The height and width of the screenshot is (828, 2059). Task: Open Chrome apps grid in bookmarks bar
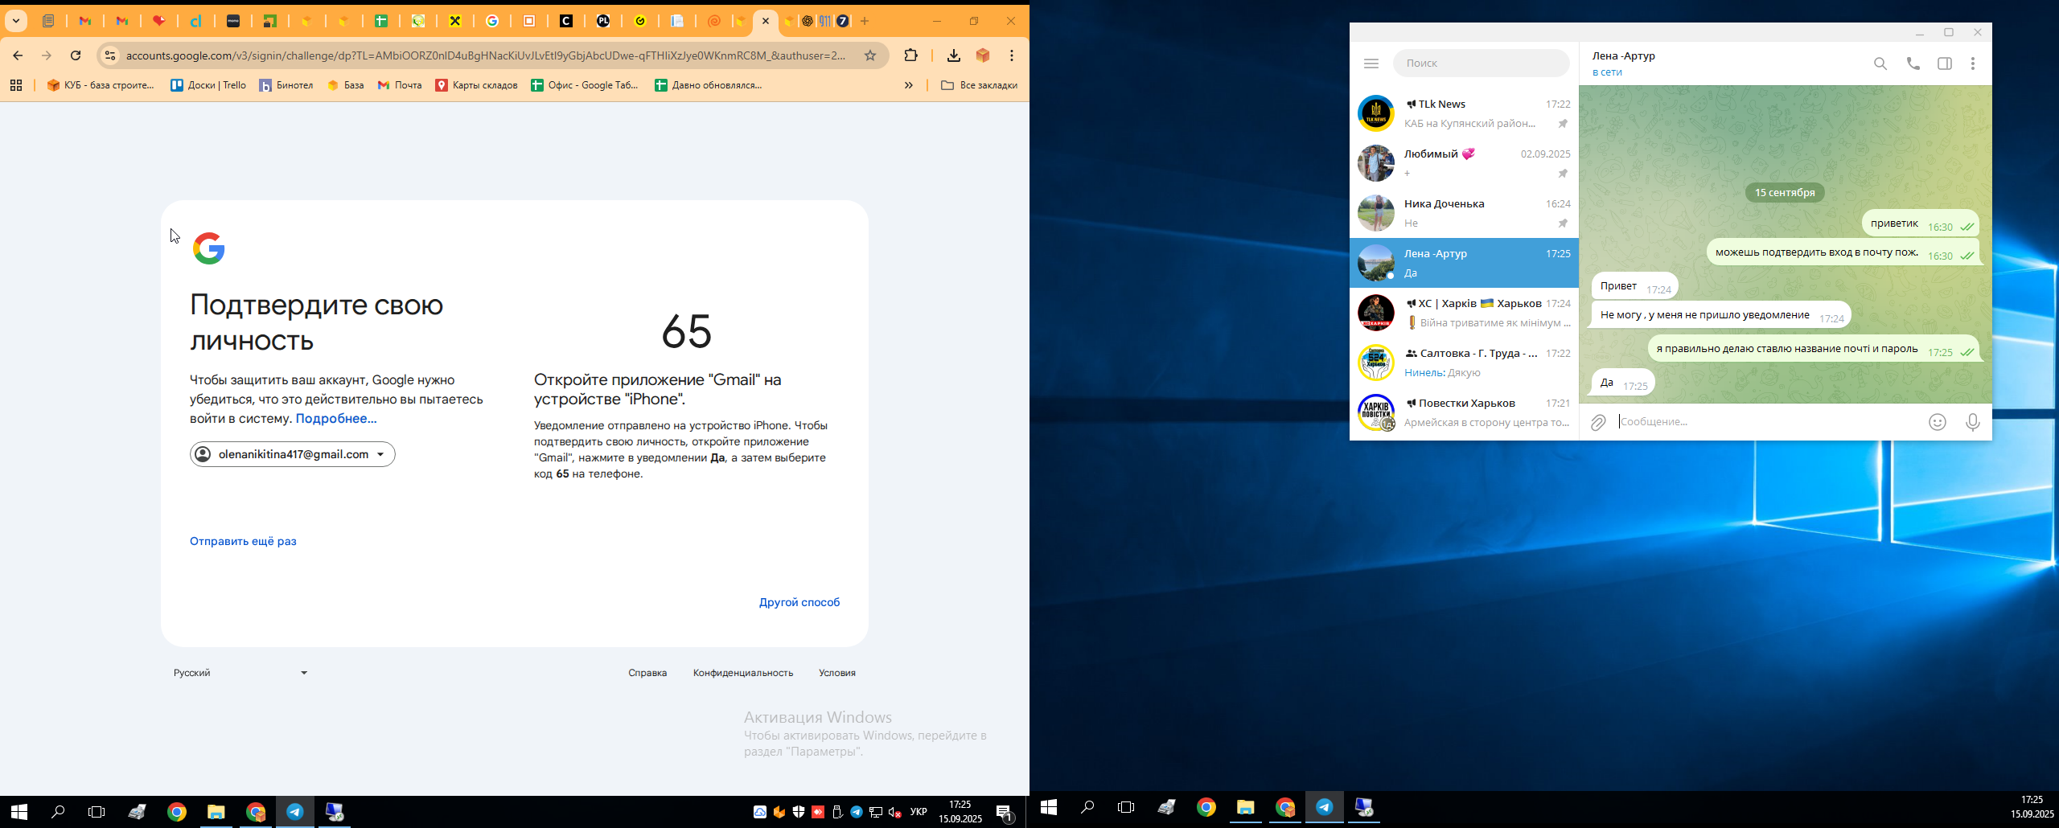pos(16,85)
